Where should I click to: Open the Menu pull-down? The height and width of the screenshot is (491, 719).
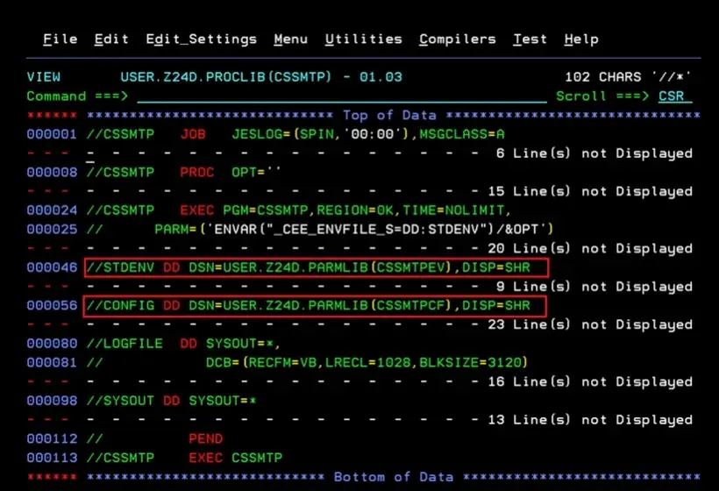click(291, 39)
